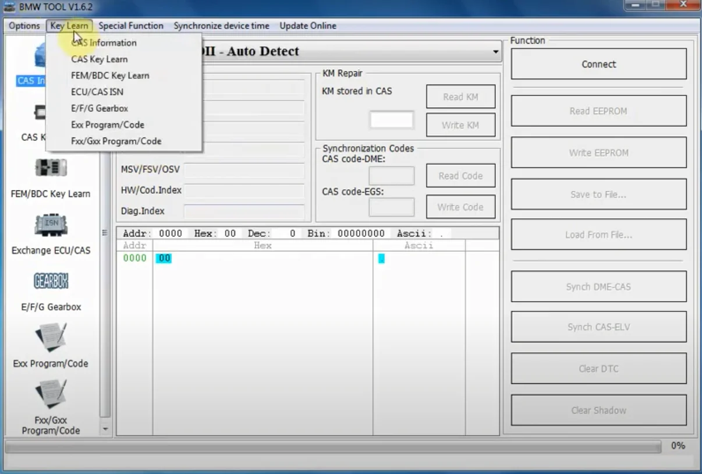Open the Special Function menu

[x=131, y=26]
